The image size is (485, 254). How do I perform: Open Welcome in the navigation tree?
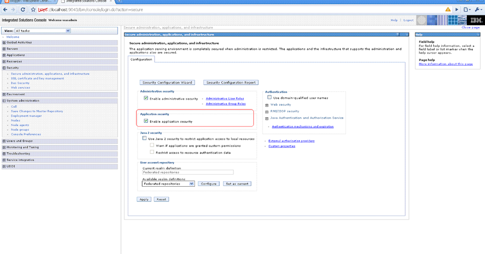point(13,37)
